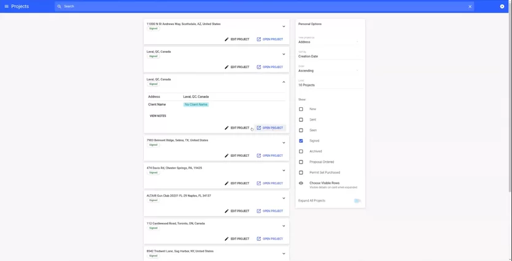The height and width of the screenshot is (261, 512).
Task: Expand the 8542 Tredwell Lane project card
Action: (284, 254)
